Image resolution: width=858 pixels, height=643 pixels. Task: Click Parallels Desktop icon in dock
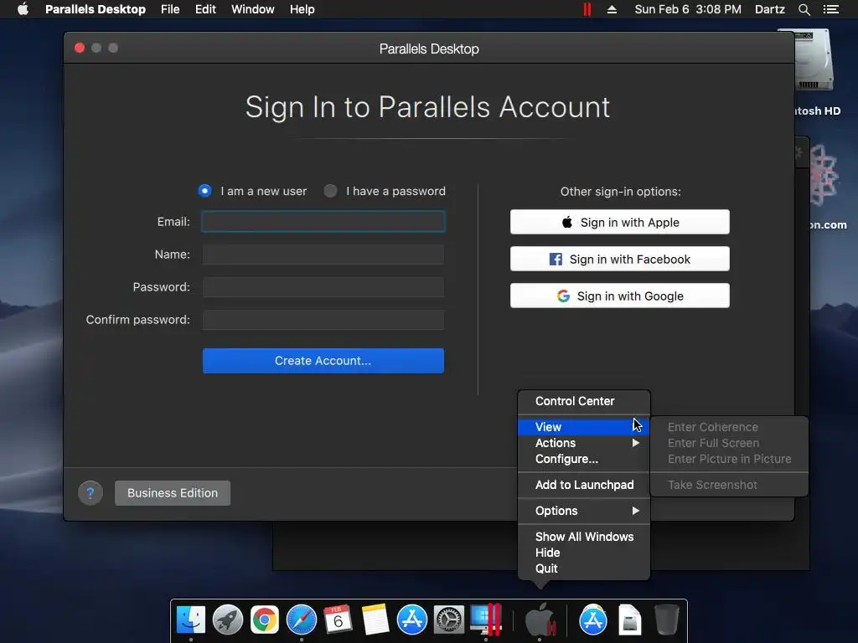pyautogui.click(x=486, y=620)
